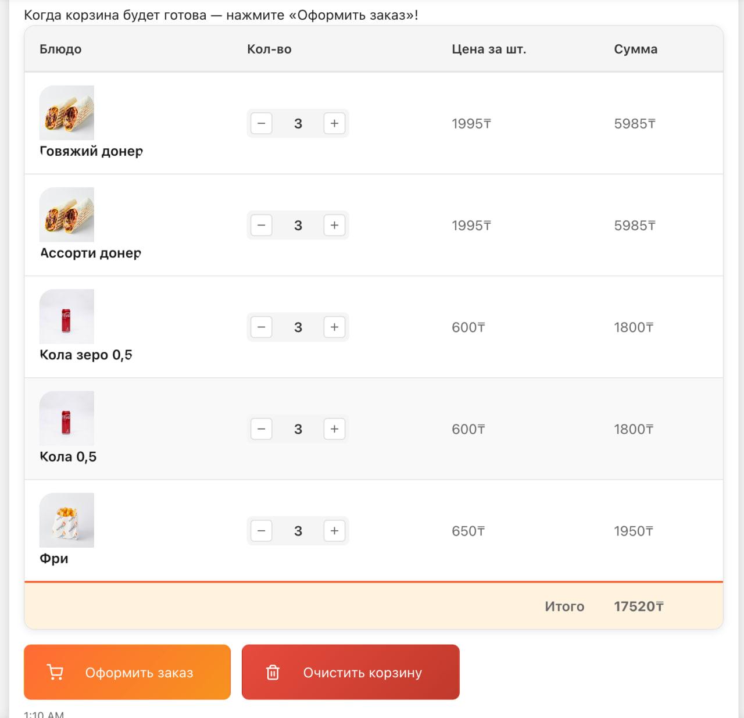Image resolution: width=744 pixels, height=718 pixels.
Task: Increase Кола 0,5 quantity
Action: [x=334, y=429]
